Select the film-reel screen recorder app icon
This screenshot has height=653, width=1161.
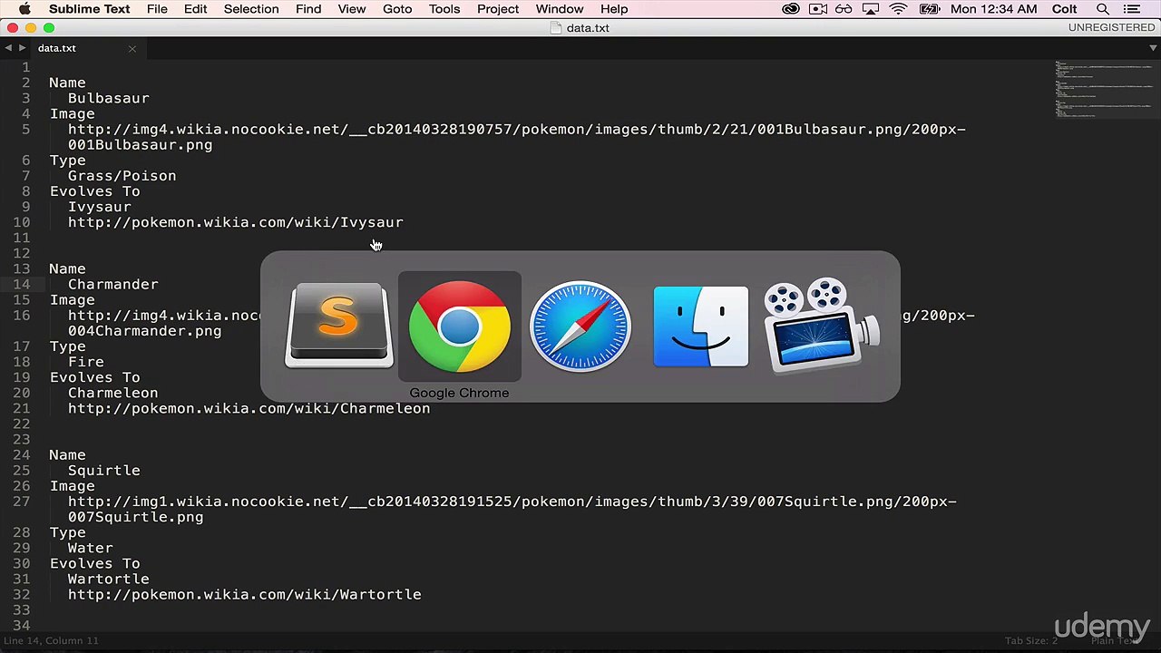click(x=821, y=326)
